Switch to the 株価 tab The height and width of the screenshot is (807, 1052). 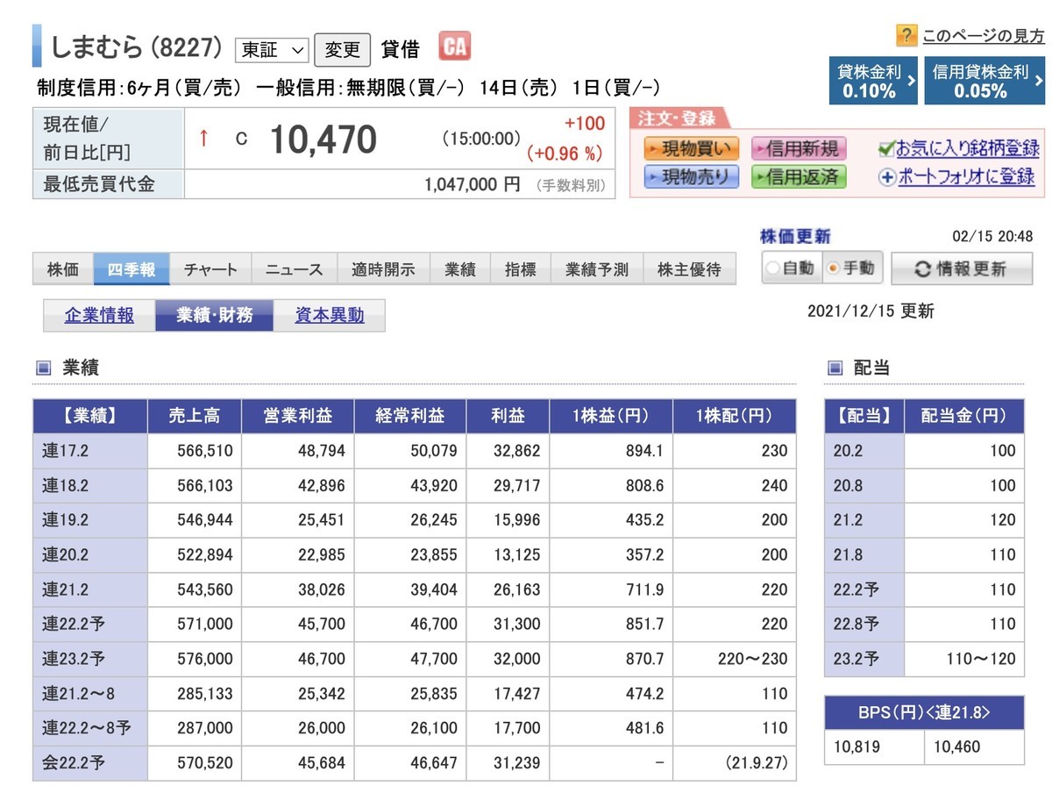coord(63,269)
